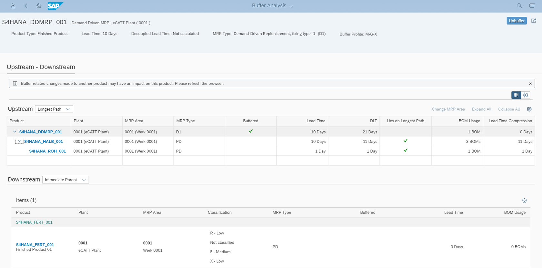Share via the export icon beside Unbuffer

point(534,21)
